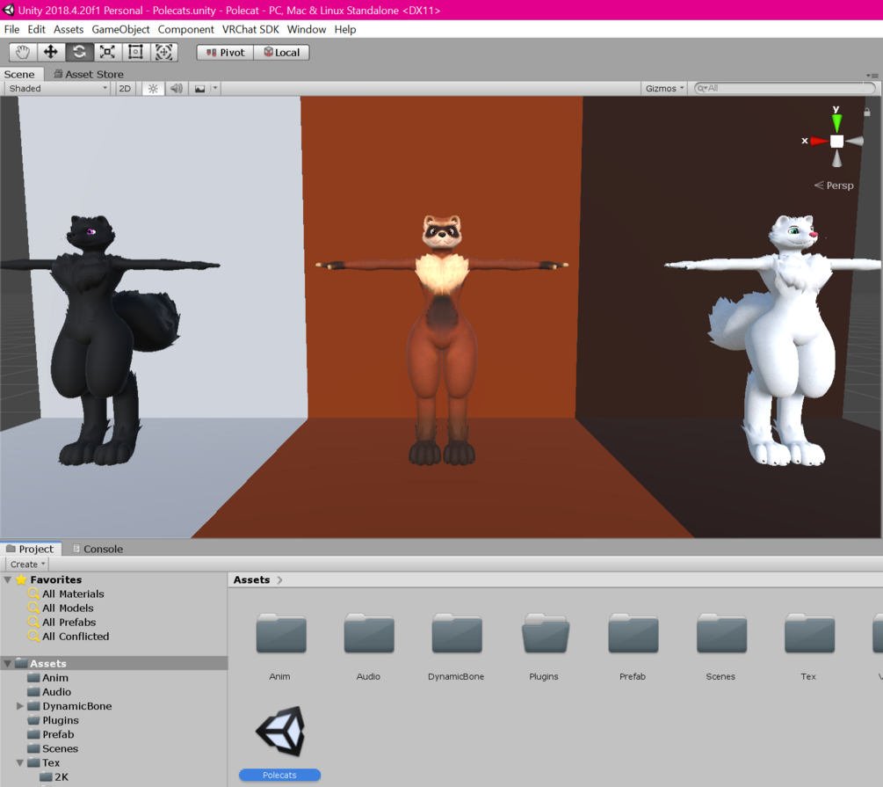
Task: Select the Rect Transform tool
Action: click(135, 53)
